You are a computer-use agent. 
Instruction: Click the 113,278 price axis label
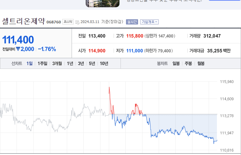tap(227, 116)
